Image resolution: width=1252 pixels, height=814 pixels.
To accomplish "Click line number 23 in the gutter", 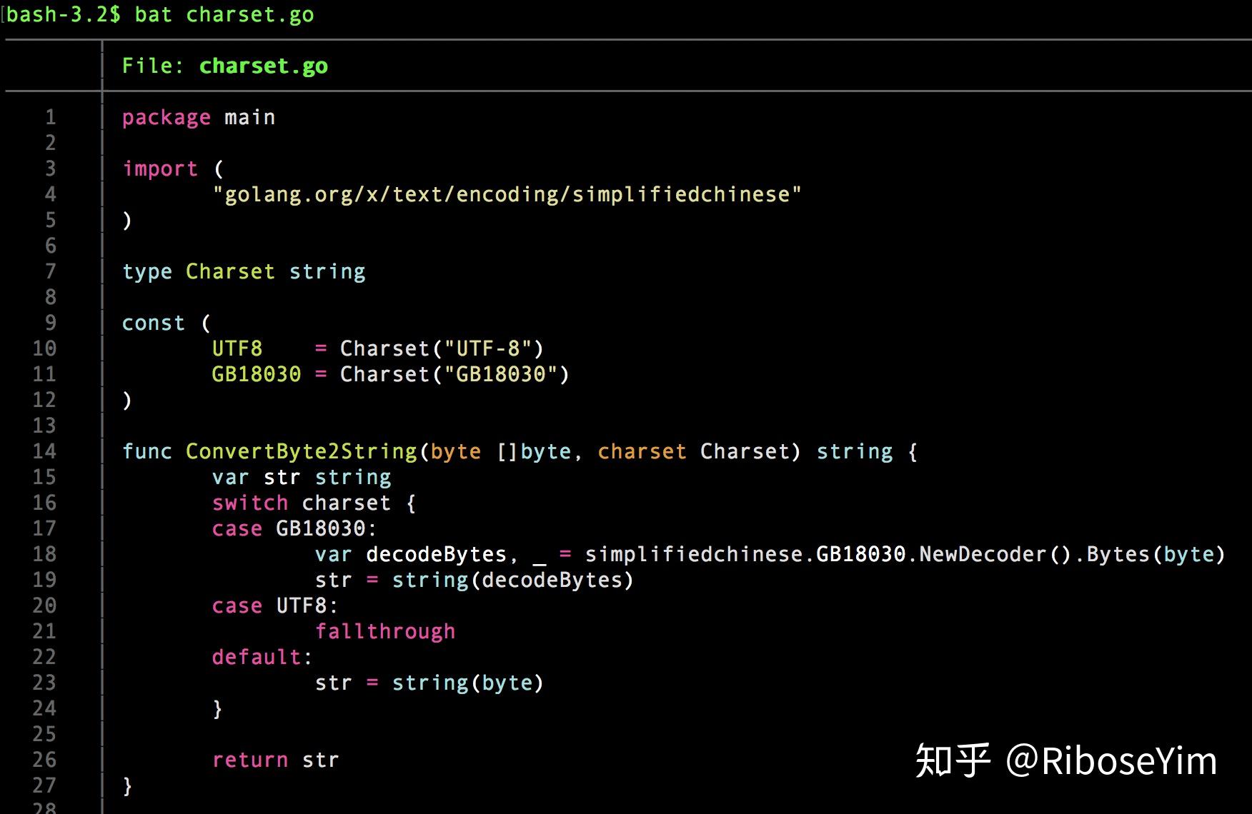I will (x=44, y=683).
